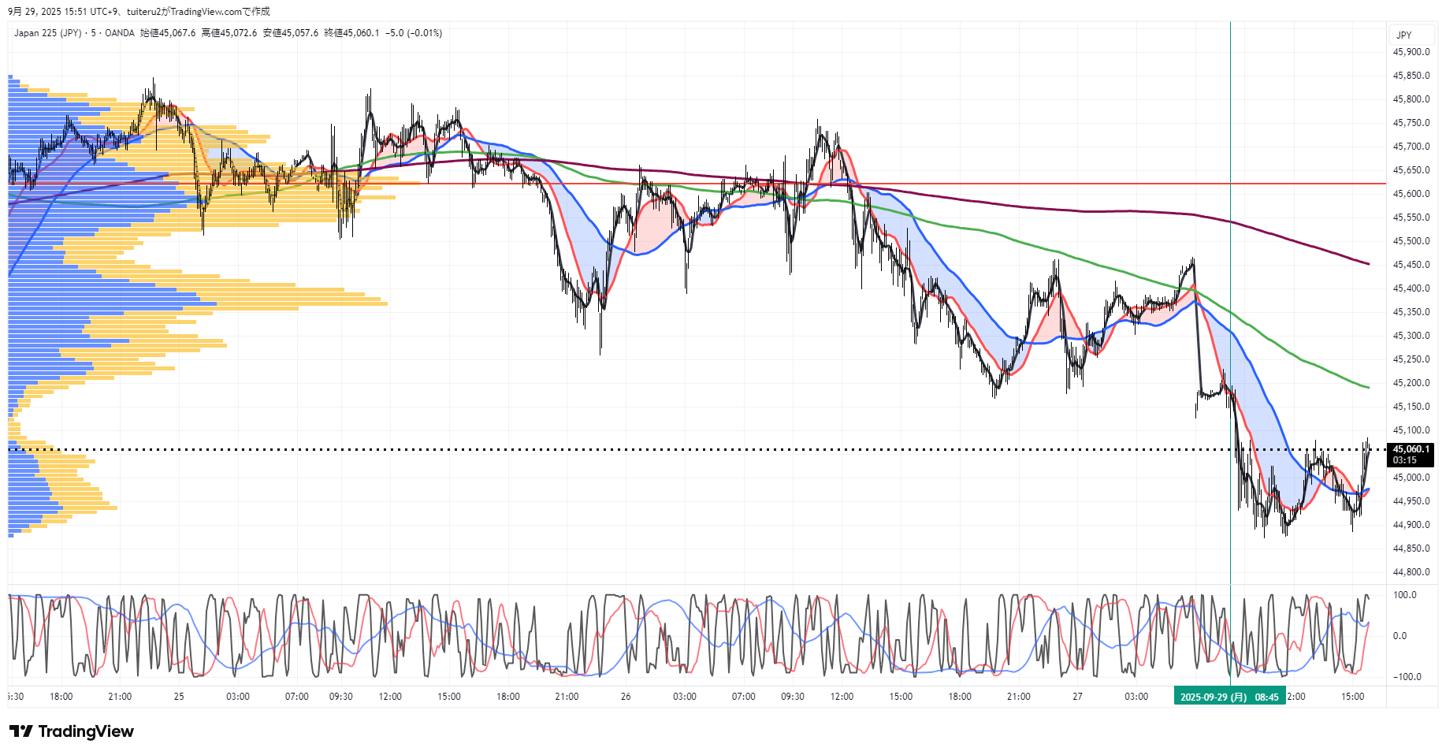Click the 45,200.0 price axis label
The image size is (1446, 755).
click(1411, 383)
